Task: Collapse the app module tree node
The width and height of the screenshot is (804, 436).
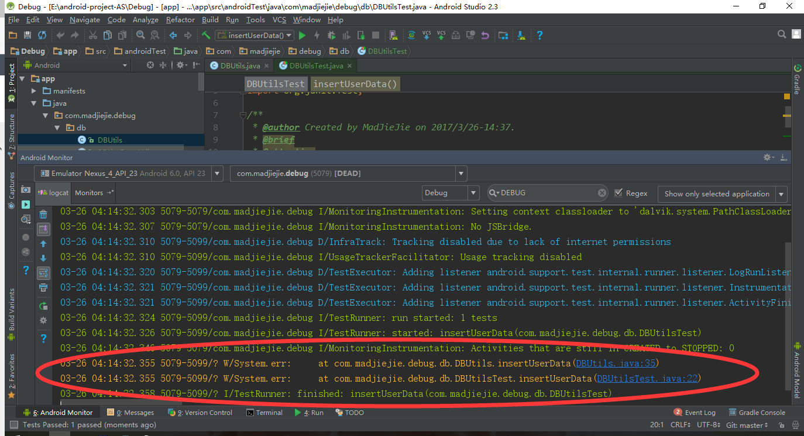Action: coord(23,79)
